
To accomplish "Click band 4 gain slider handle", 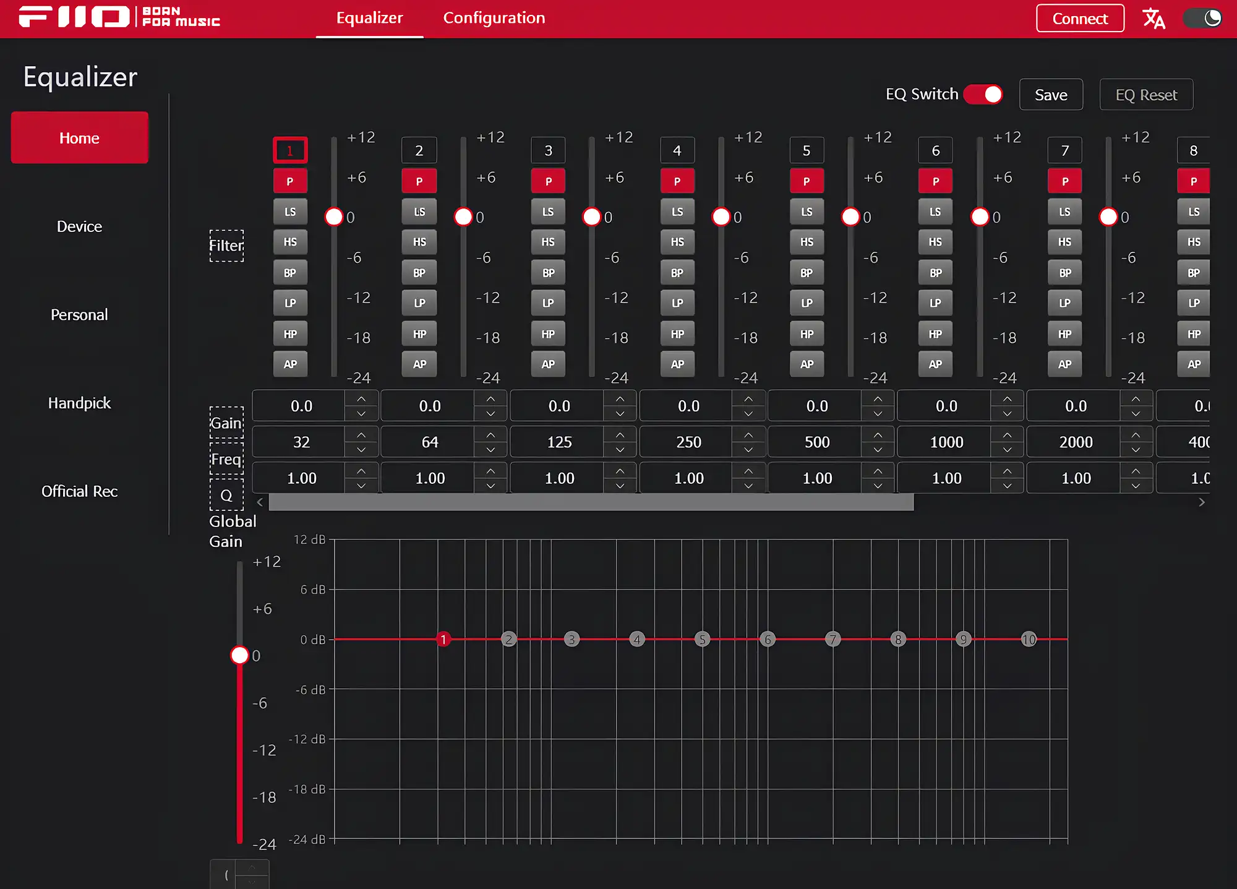I will tap(721, 217).
